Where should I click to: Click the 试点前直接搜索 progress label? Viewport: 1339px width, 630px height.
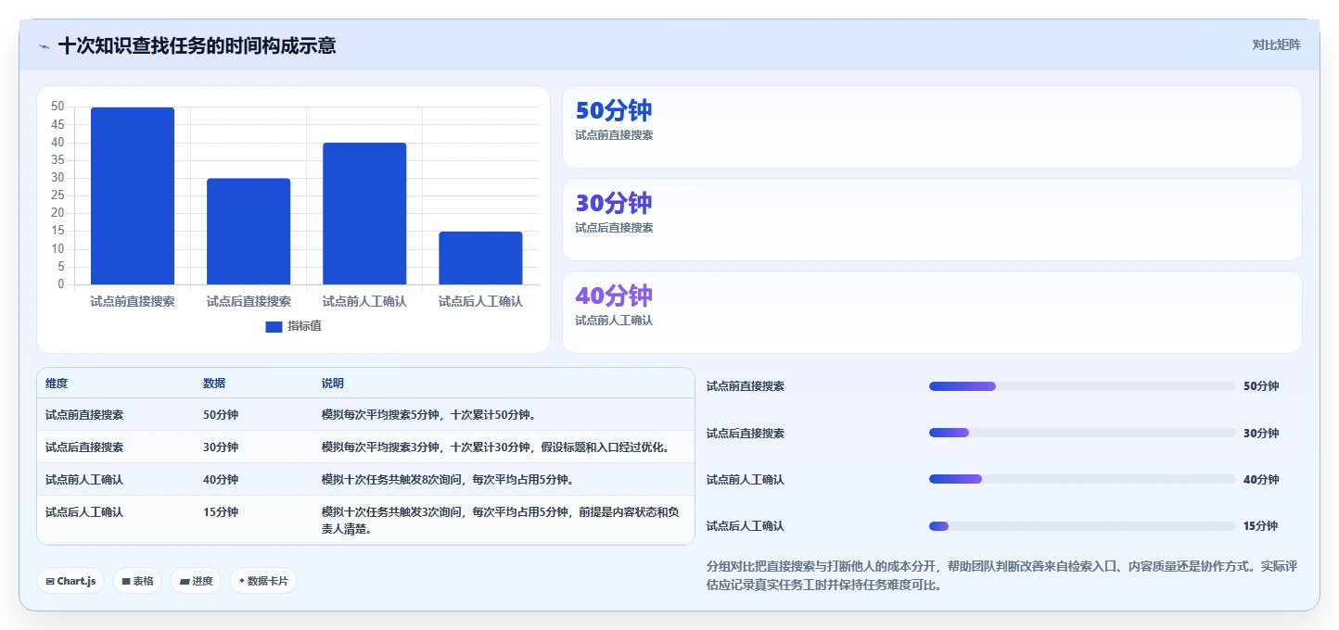(746, 386)
